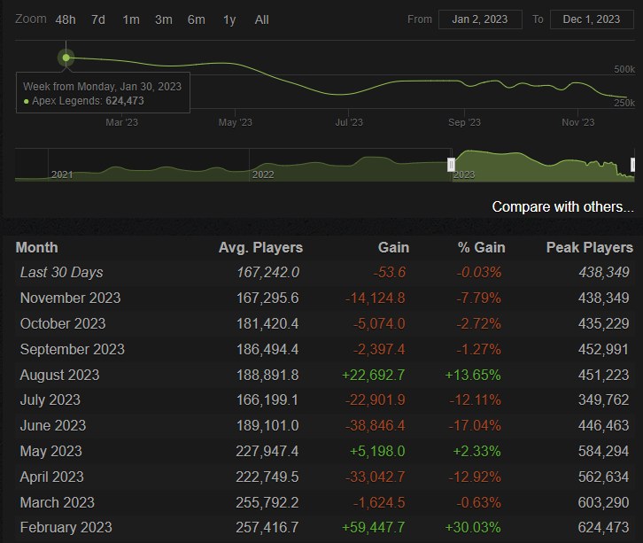Show All time range on chart
This screenshot has width=643, height=543.
(261, 19)
